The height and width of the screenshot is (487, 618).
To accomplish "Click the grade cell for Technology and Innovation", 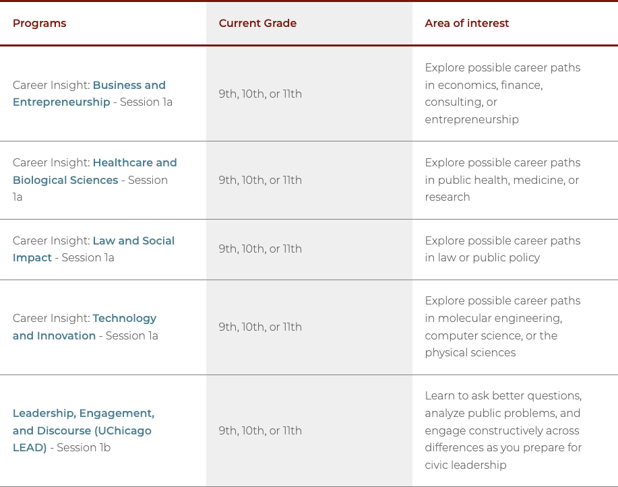I will point(260,327).
